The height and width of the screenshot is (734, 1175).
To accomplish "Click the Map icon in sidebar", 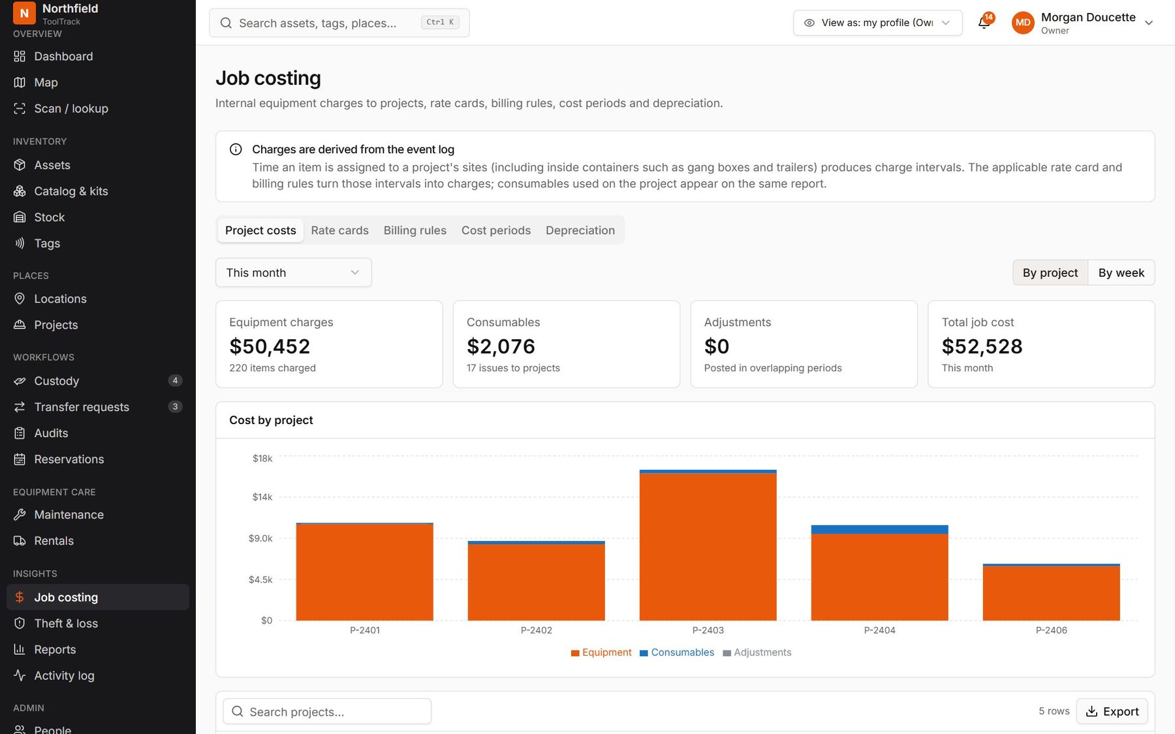I will click(x=20, y=82).
